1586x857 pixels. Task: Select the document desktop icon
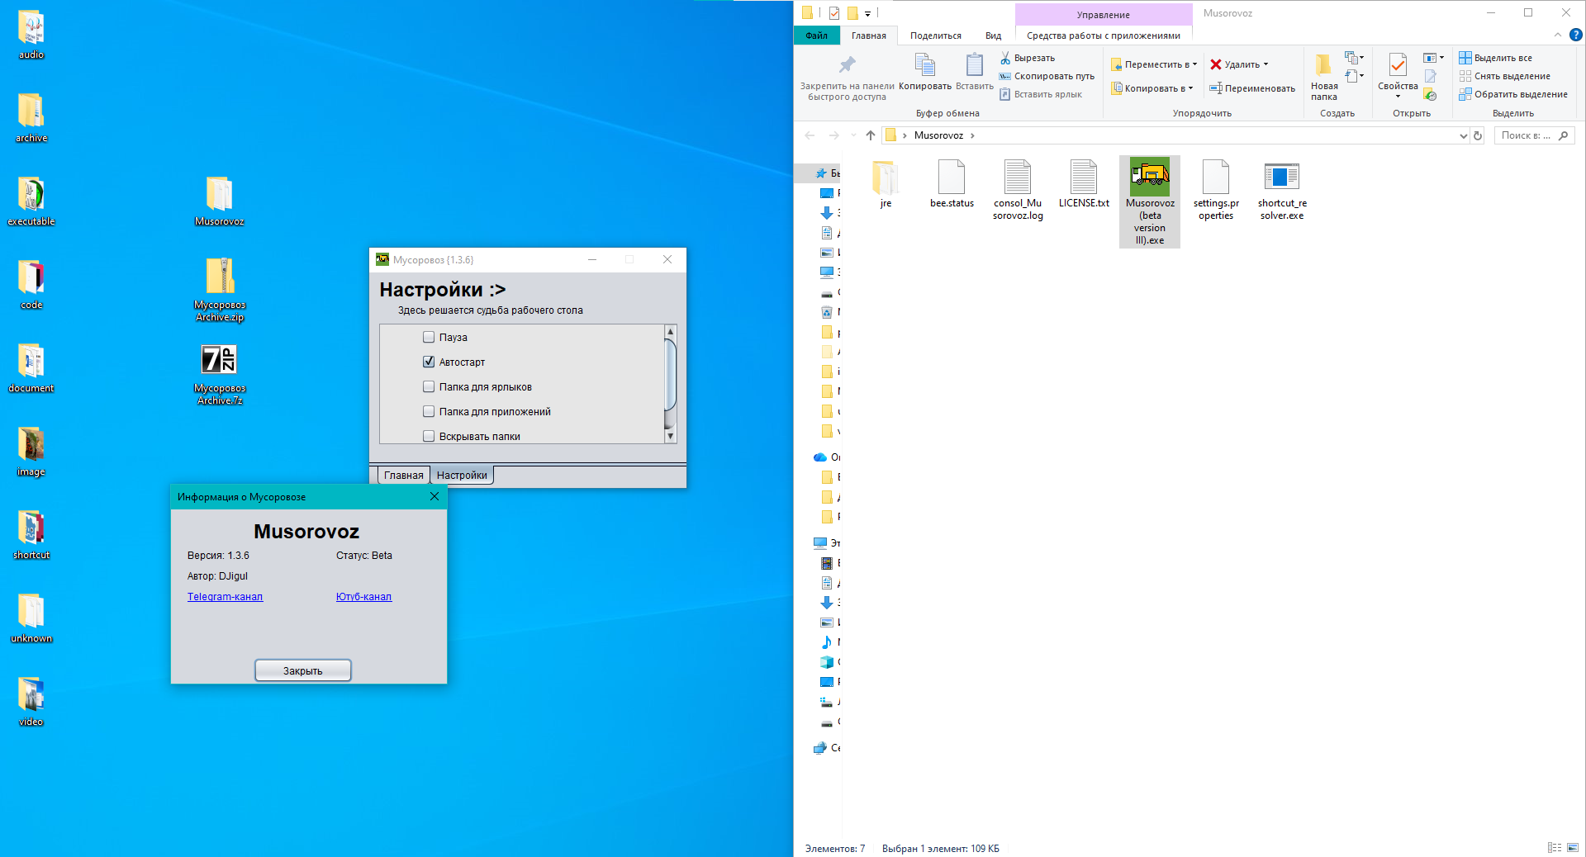pos(31,368)
